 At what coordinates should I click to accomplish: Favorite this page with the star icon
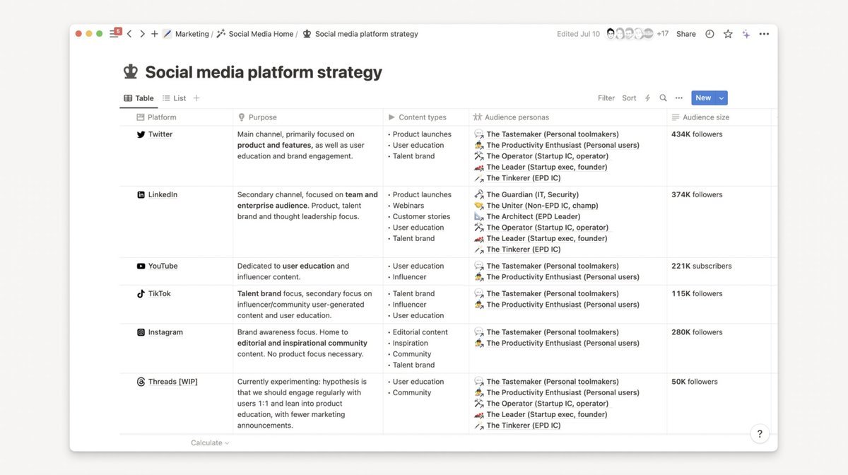click(x=728, y=34)
